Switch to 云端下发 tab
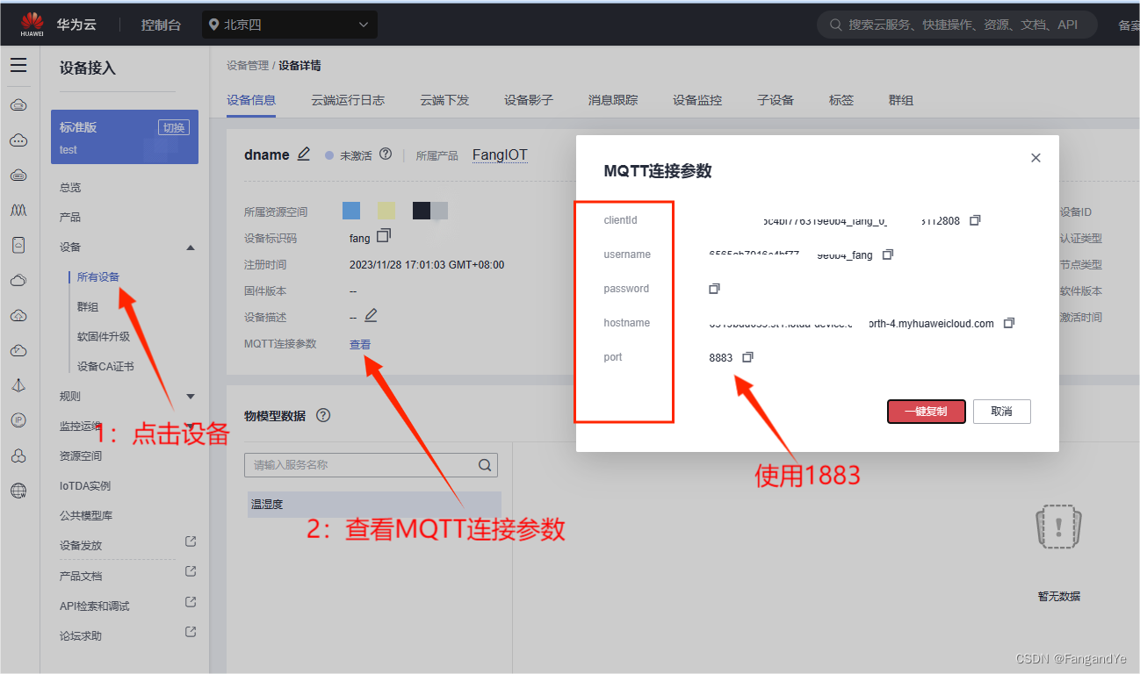This screenshot has height=674, width=1140. point(444,100)
